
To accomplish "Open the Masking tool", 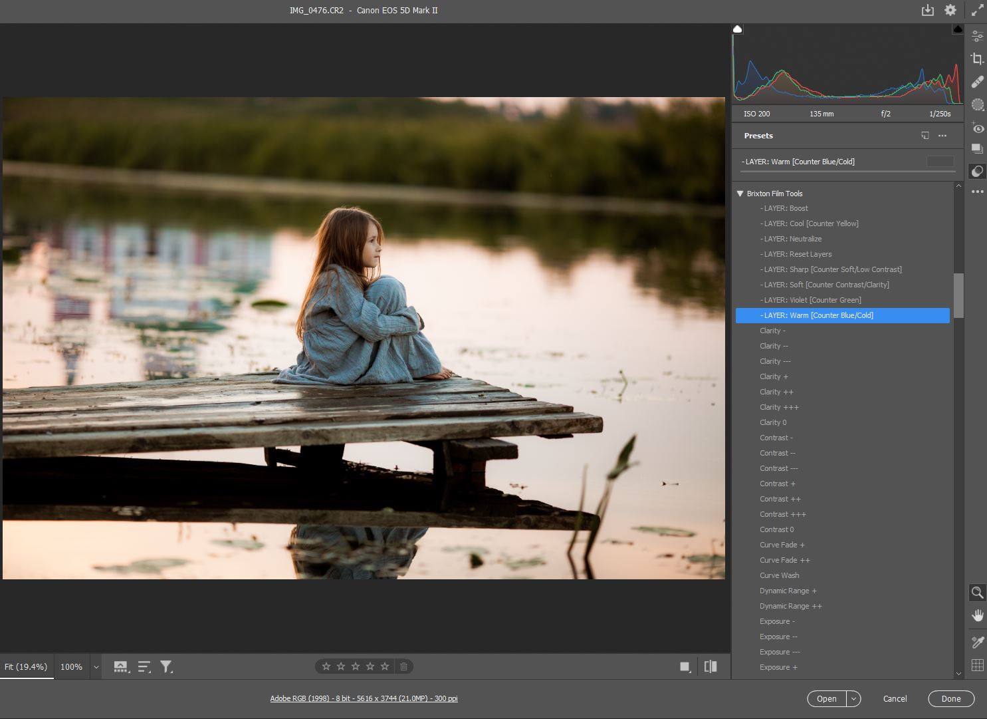I will point(977,104).
